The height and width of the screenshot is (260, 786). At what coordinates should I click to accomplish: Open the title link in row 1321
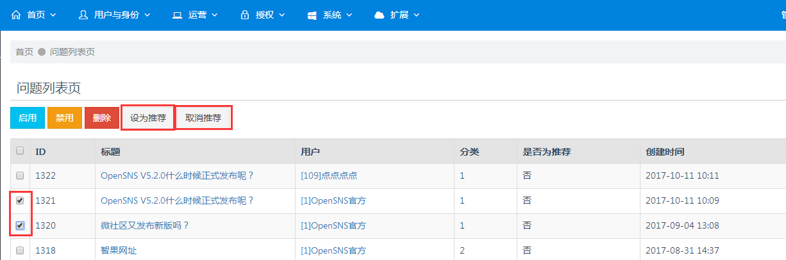(178, 200)
